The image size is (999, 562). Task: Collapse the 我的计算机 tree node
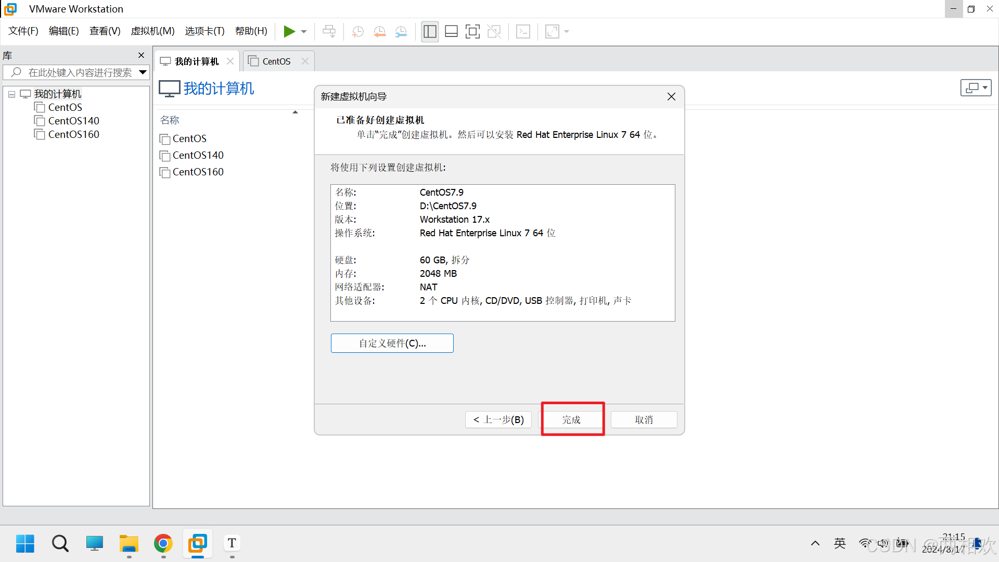tap(11, 94)
